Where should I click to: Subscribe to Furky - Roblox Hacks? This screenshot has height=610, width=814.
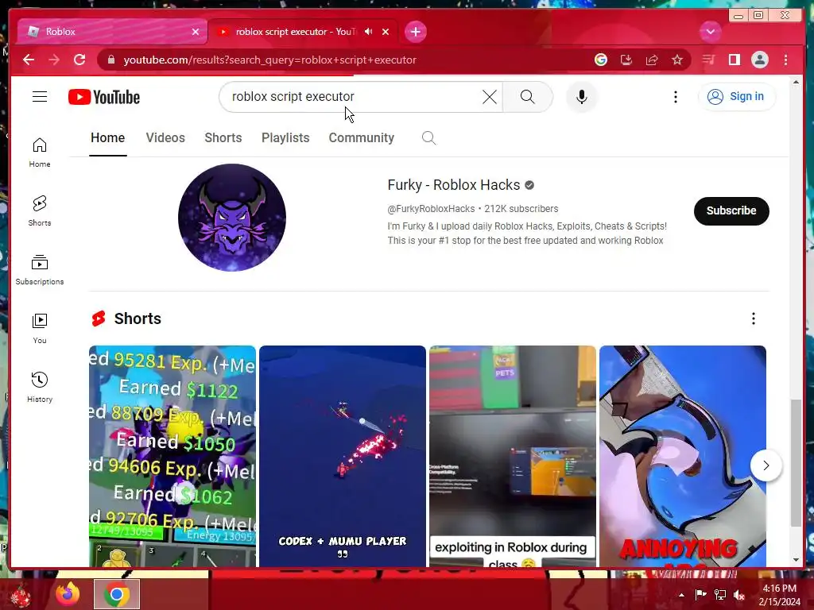(x=731, y=210)
